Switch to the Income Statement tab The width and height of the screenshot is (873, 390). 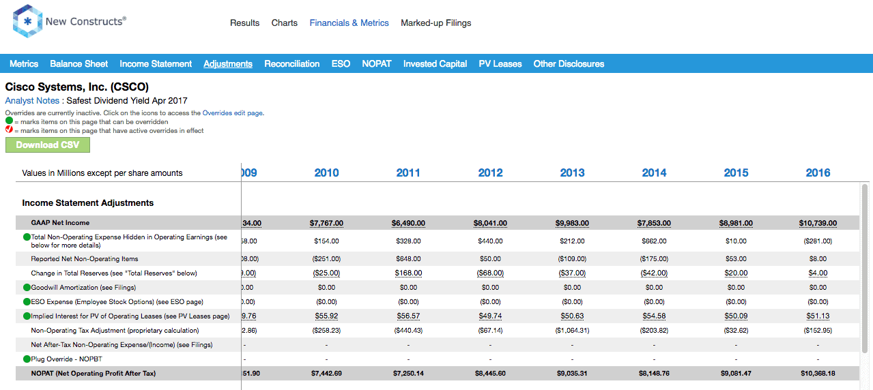(156, 63)
